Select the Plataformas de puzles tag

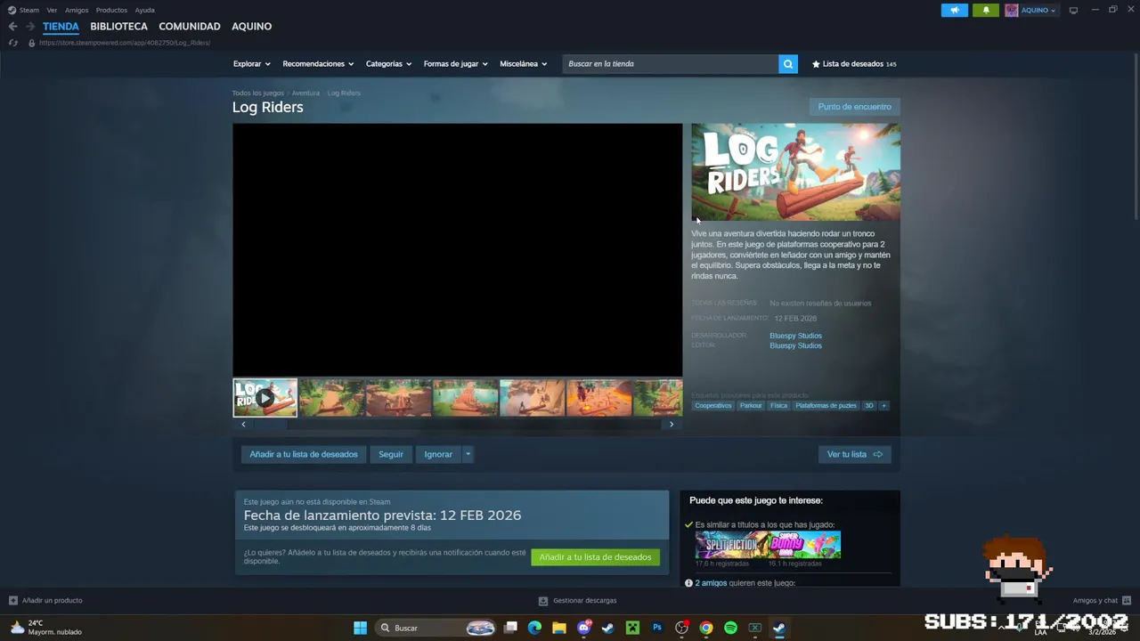[826, 406]
